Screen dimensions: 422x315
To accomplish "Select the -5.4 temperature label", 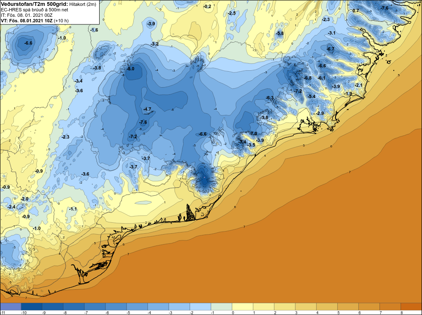I will 311,96.
